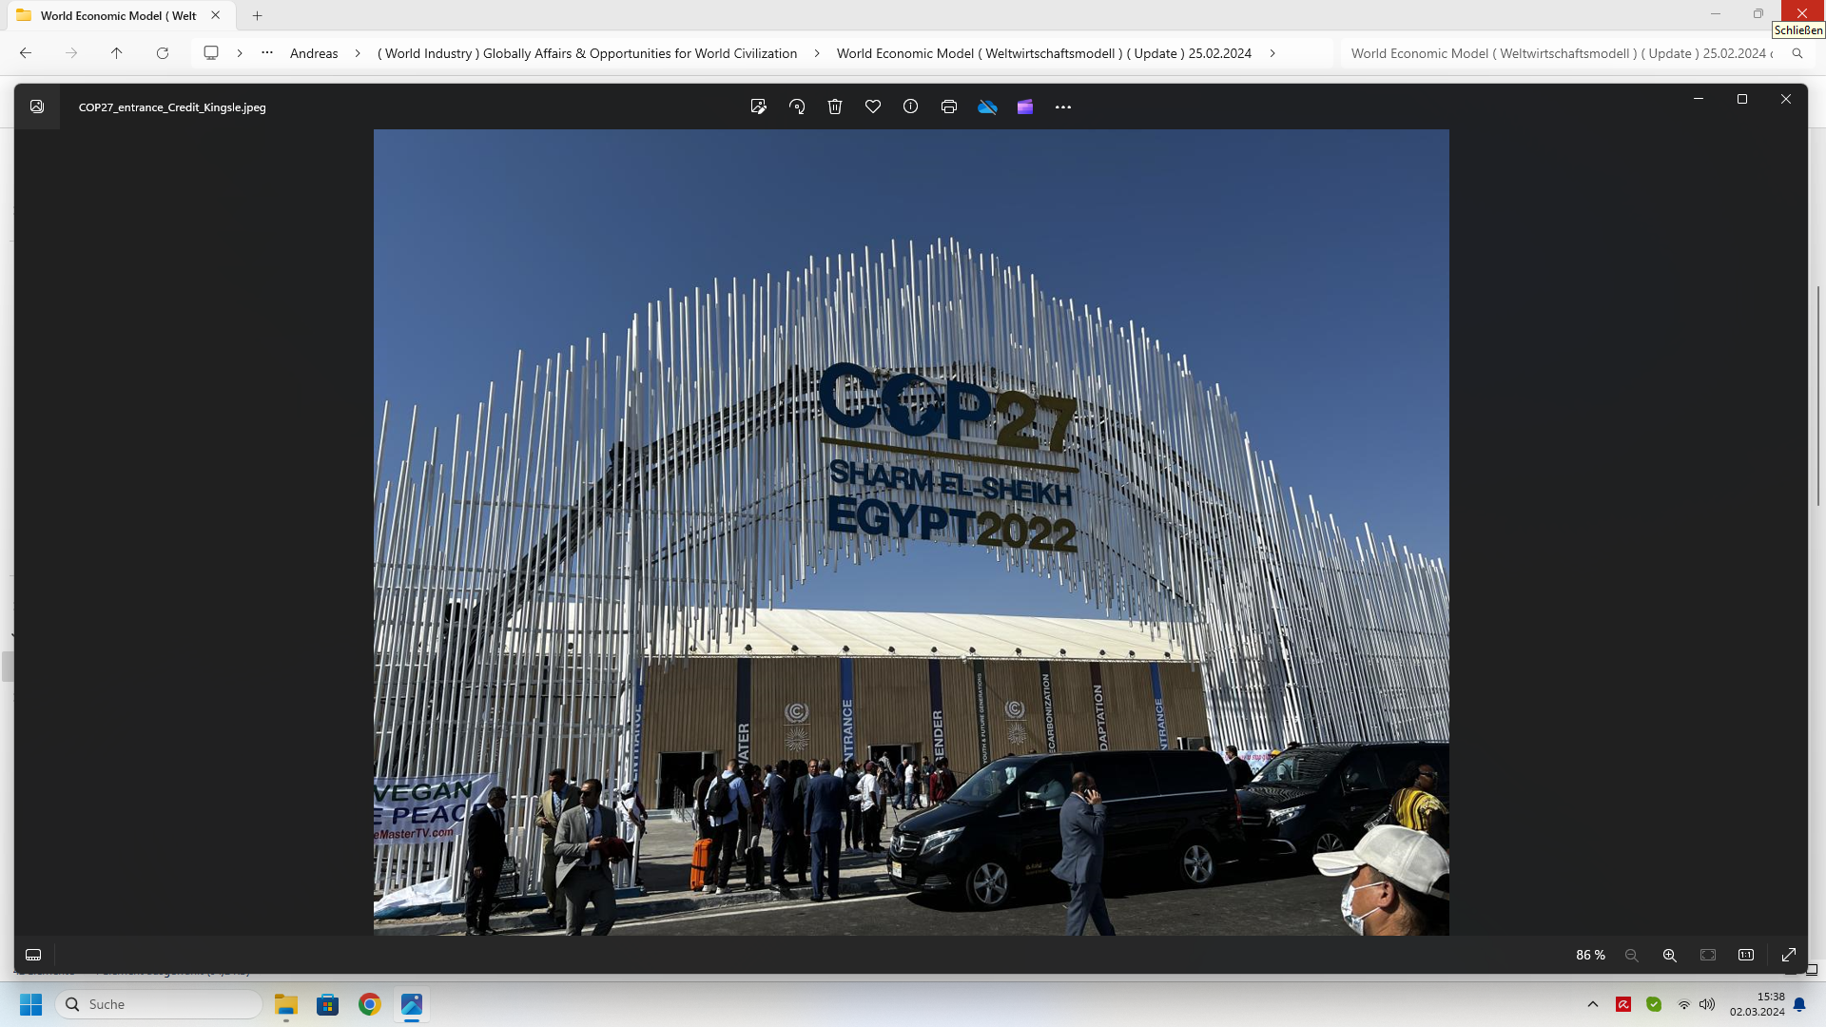The image size is (1826, 1027).
Task: Rotate the photo with rotate icon
Action: tap(797, 107)
